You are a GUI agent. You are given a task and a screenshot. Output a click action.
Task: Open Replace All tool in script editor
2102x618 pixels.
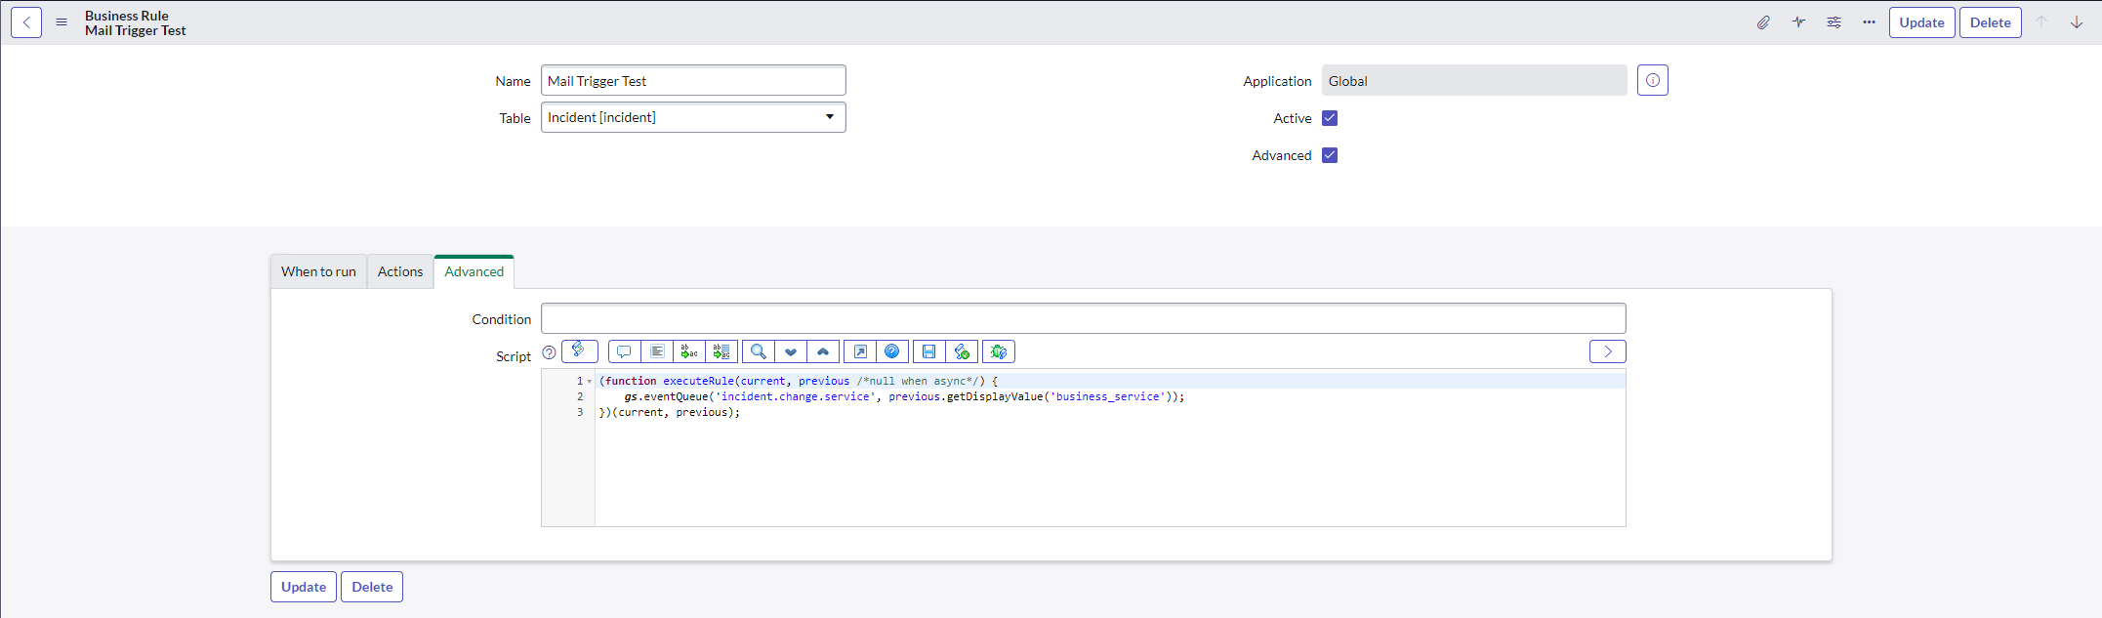click(x=721, y=351)
